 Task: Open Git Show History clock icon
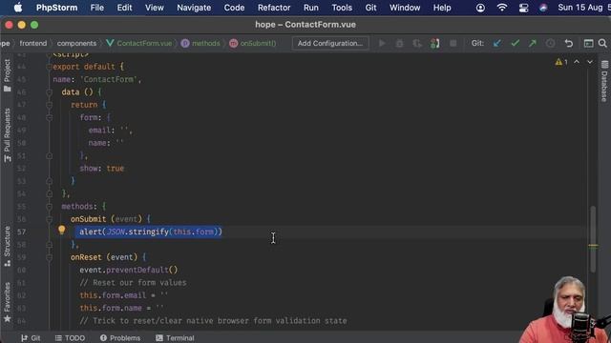(550, 43)
